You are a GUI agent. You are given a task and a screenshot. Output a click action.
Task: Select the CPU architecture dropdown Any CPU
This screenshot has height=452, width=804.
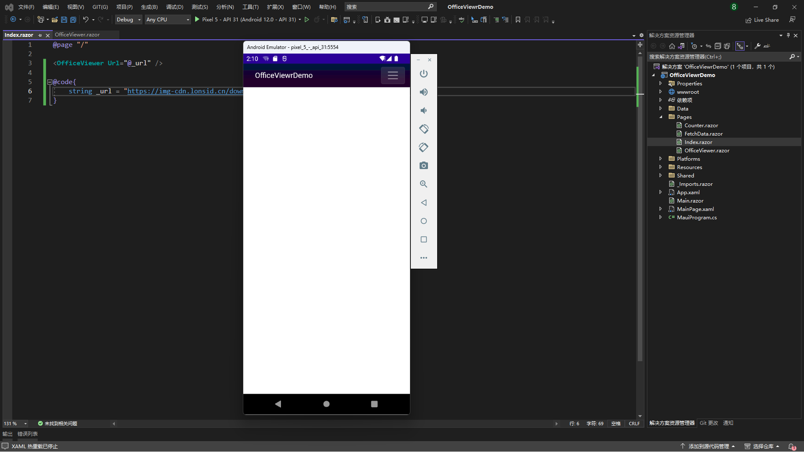pyautogui.click(x=167, y=19)
